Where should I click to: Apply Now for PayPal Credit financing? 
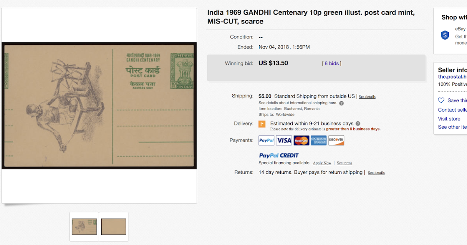coord(322,163)
